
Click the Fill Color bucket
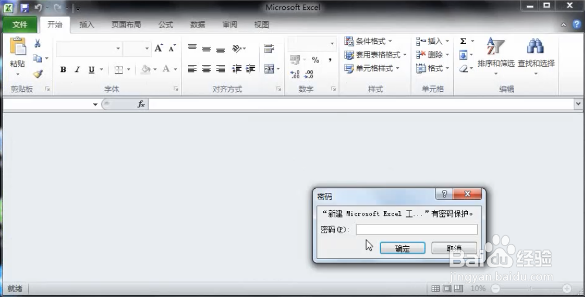(x=146, y=70)
